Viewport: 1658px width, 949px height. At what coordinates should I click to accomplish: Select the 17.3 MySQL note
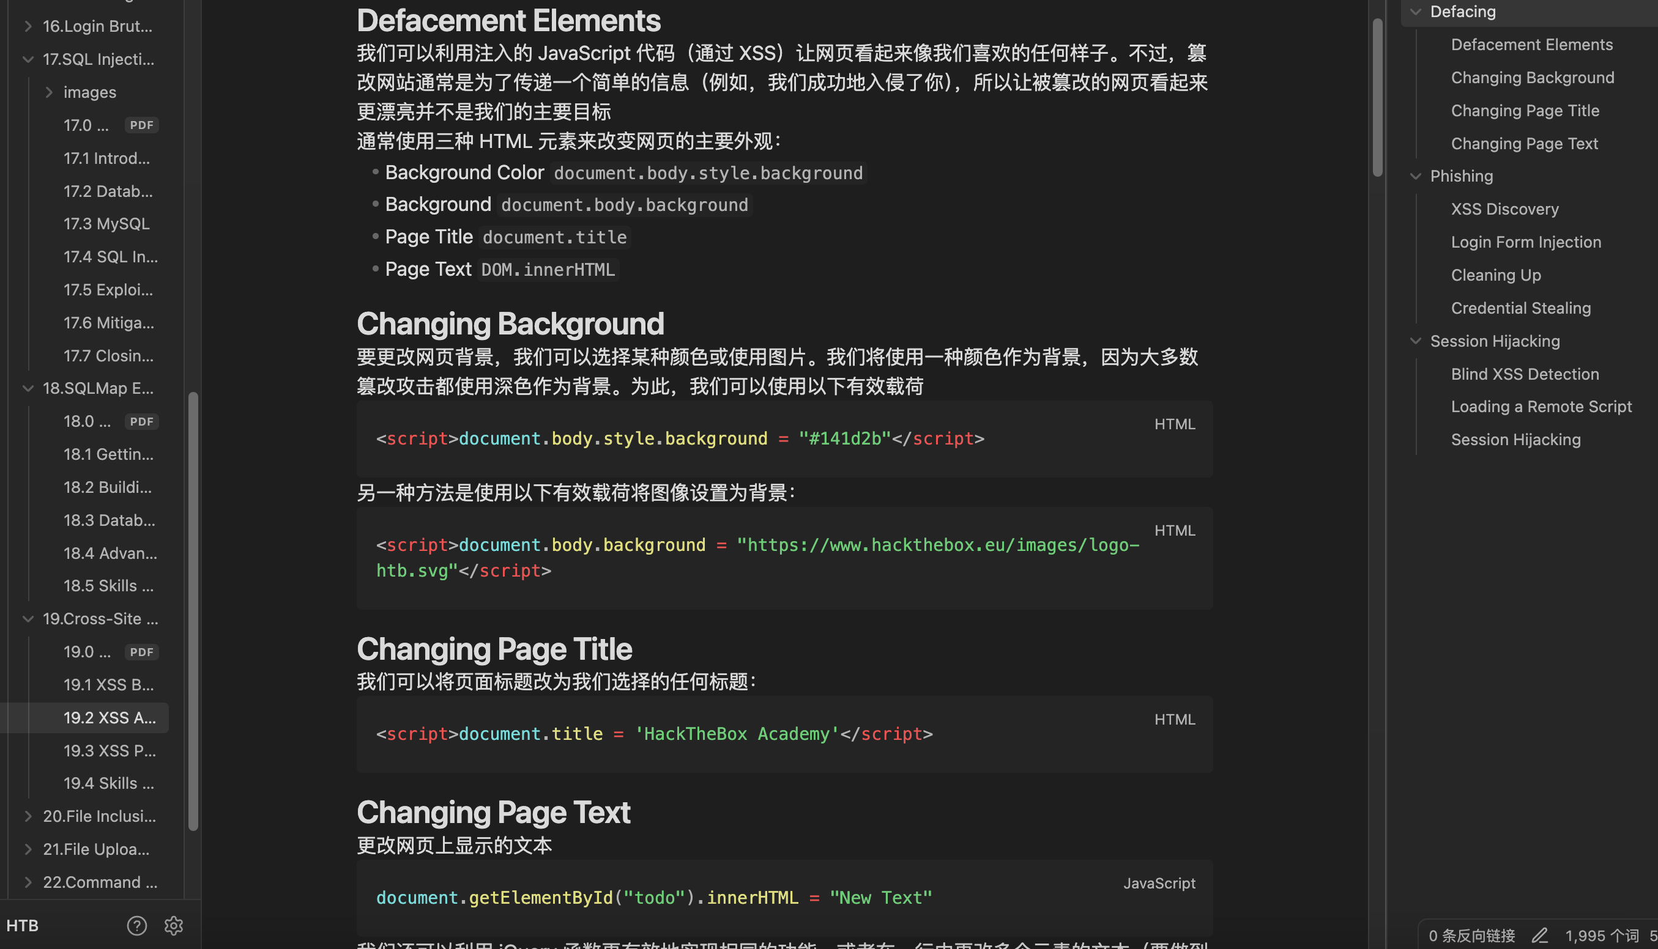(x=107, y=223)
